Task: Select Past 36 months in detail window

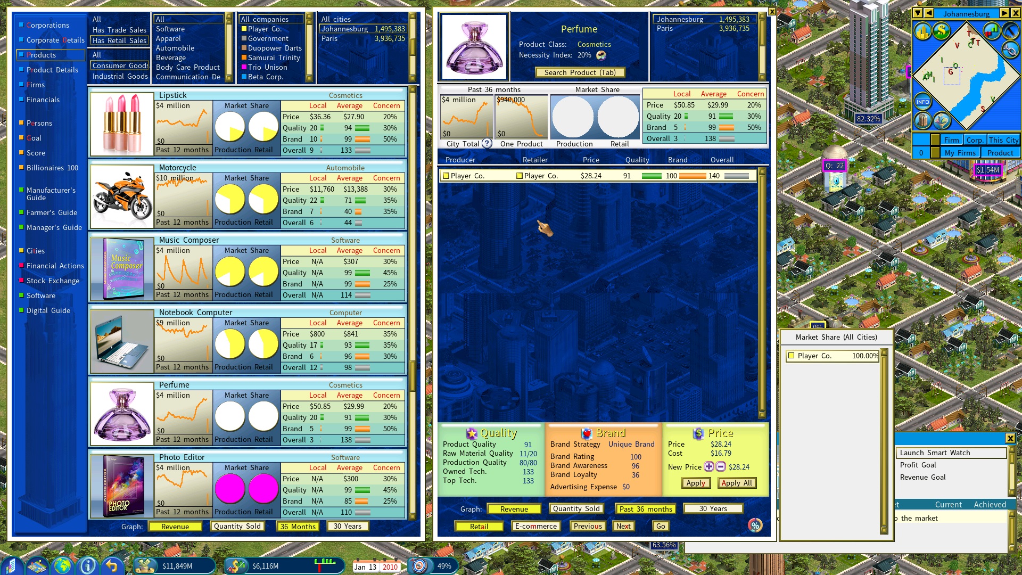Action: tap(646, 509)
